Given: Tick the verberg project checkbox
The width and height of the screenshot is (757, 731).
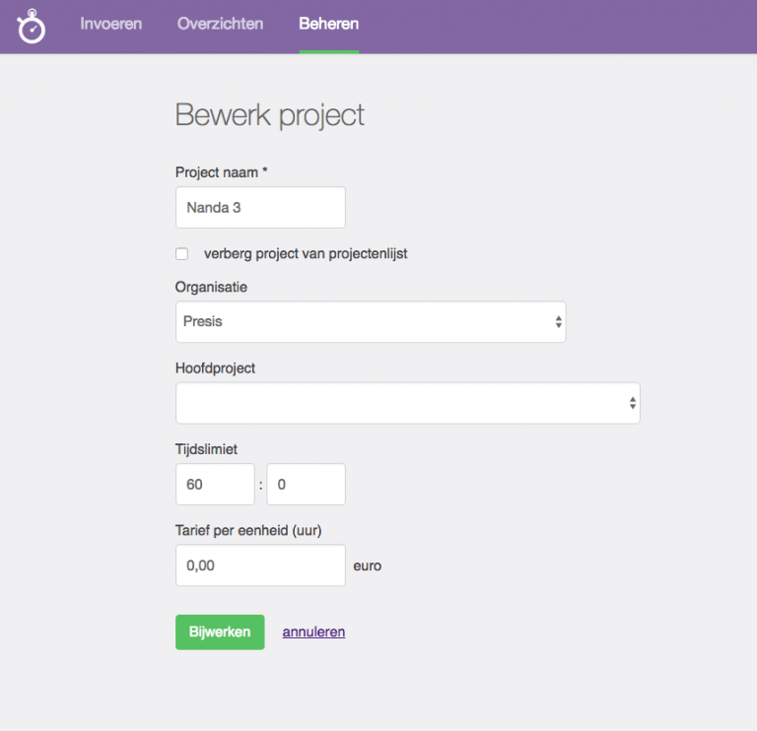Looking at the screenshot, I should click(182, 254).
